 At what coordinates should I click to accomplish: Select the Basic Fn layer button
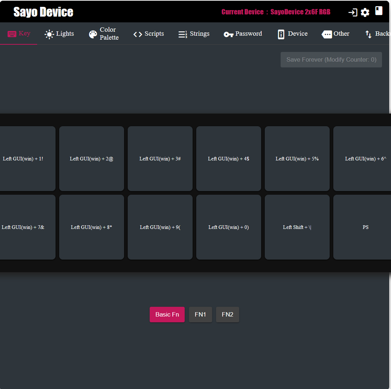167,314
